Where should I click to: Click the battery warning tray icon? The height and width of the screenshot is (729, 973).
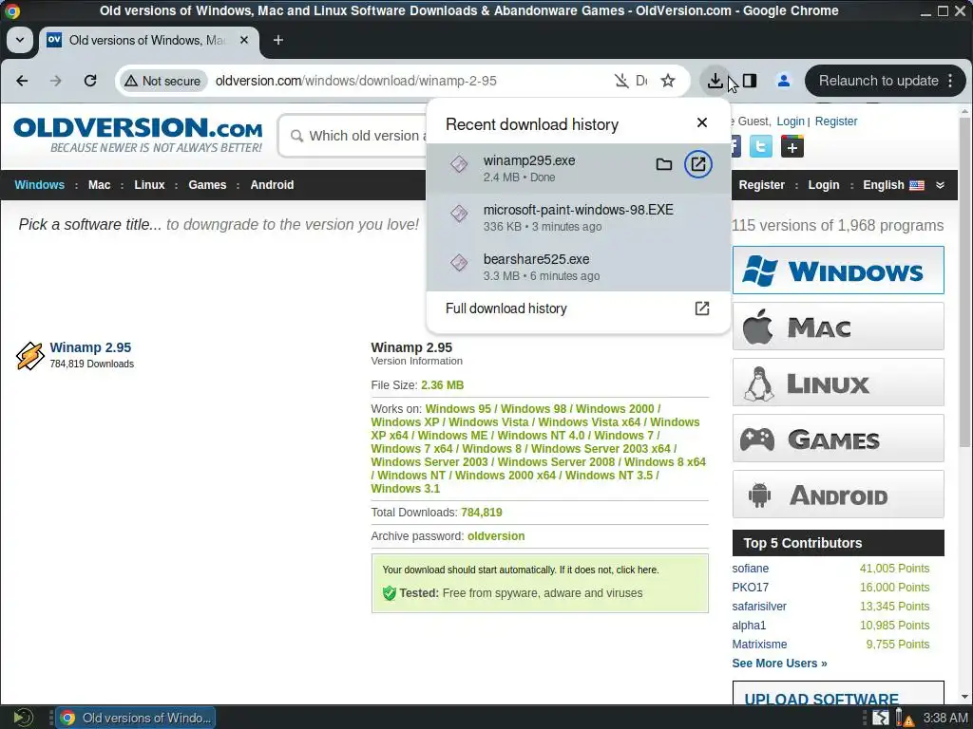(x=905, y=718)
